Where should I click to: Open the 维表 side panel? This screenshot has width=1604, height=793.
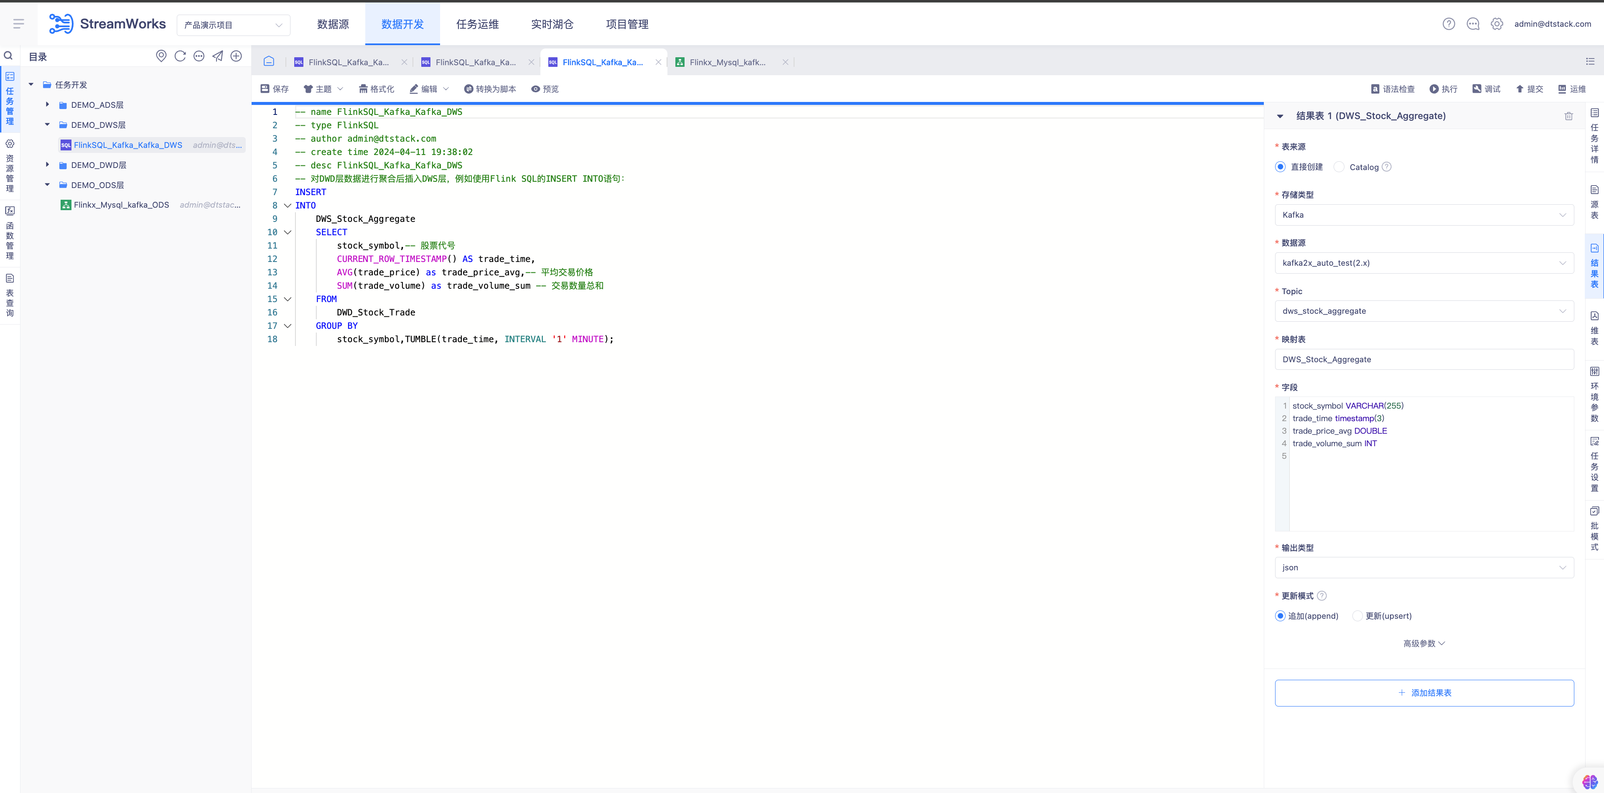[1594, 329]
